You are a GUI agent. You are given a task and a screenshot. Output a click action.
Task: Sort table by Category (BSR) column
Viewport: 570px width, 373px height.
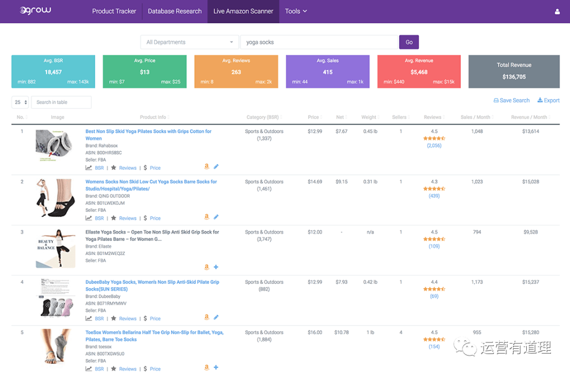[x=264, y=117]
